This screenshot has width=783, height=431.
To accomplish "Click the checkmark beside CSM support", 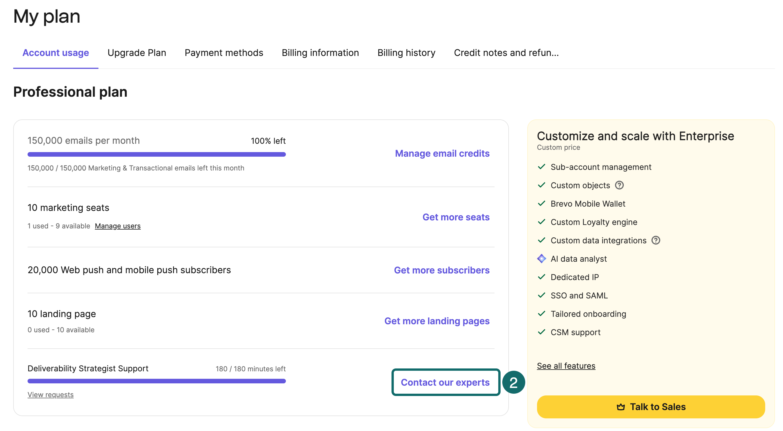I will [x=541, y=332].
